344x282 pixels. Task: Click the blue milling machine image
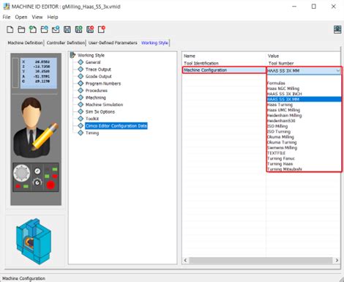point(34,241)
